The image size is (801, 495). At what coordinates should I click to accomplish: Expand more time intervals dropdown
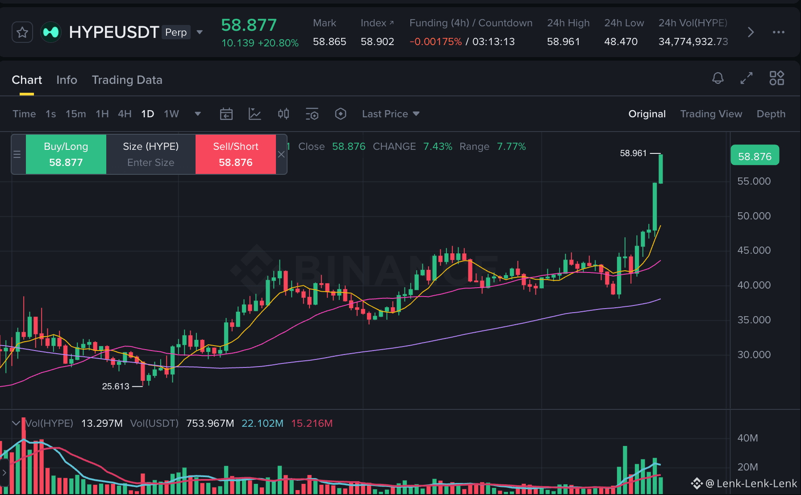pyautogui.click(x=198, y=114)
